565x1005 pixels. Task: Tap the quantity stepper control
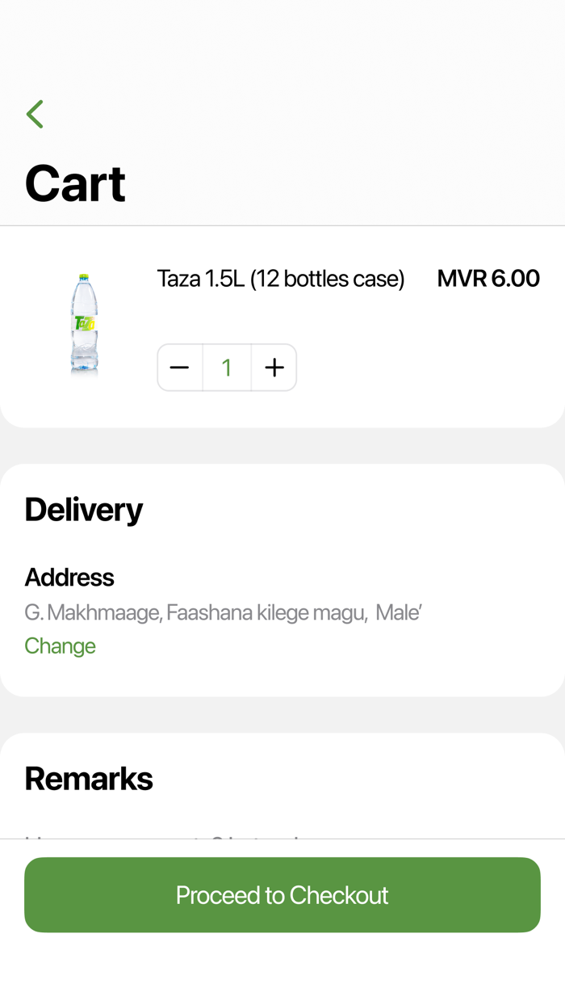click(226, 367)
